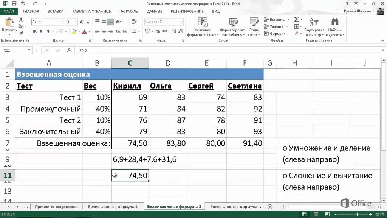Click the Save floppy disk icon
The image size is (387, 218).
coord(14,3)
